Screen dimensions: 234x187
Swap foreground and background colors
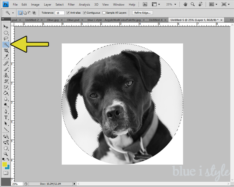8,159
